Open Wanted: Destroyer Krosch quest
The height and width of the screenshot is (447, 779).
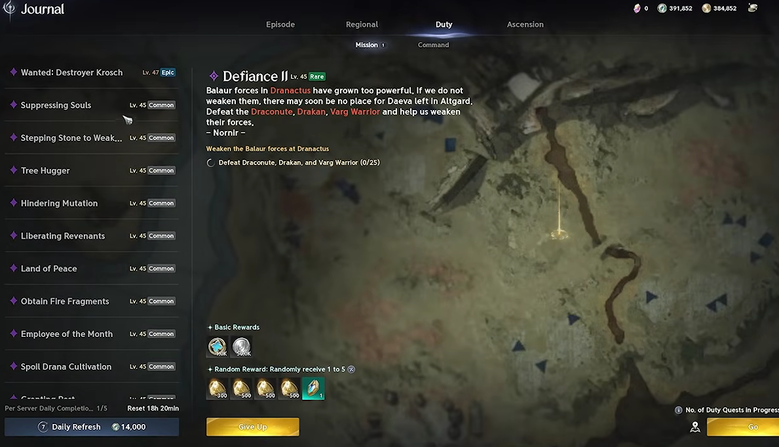pyautogui.click(x=92, y=73)
